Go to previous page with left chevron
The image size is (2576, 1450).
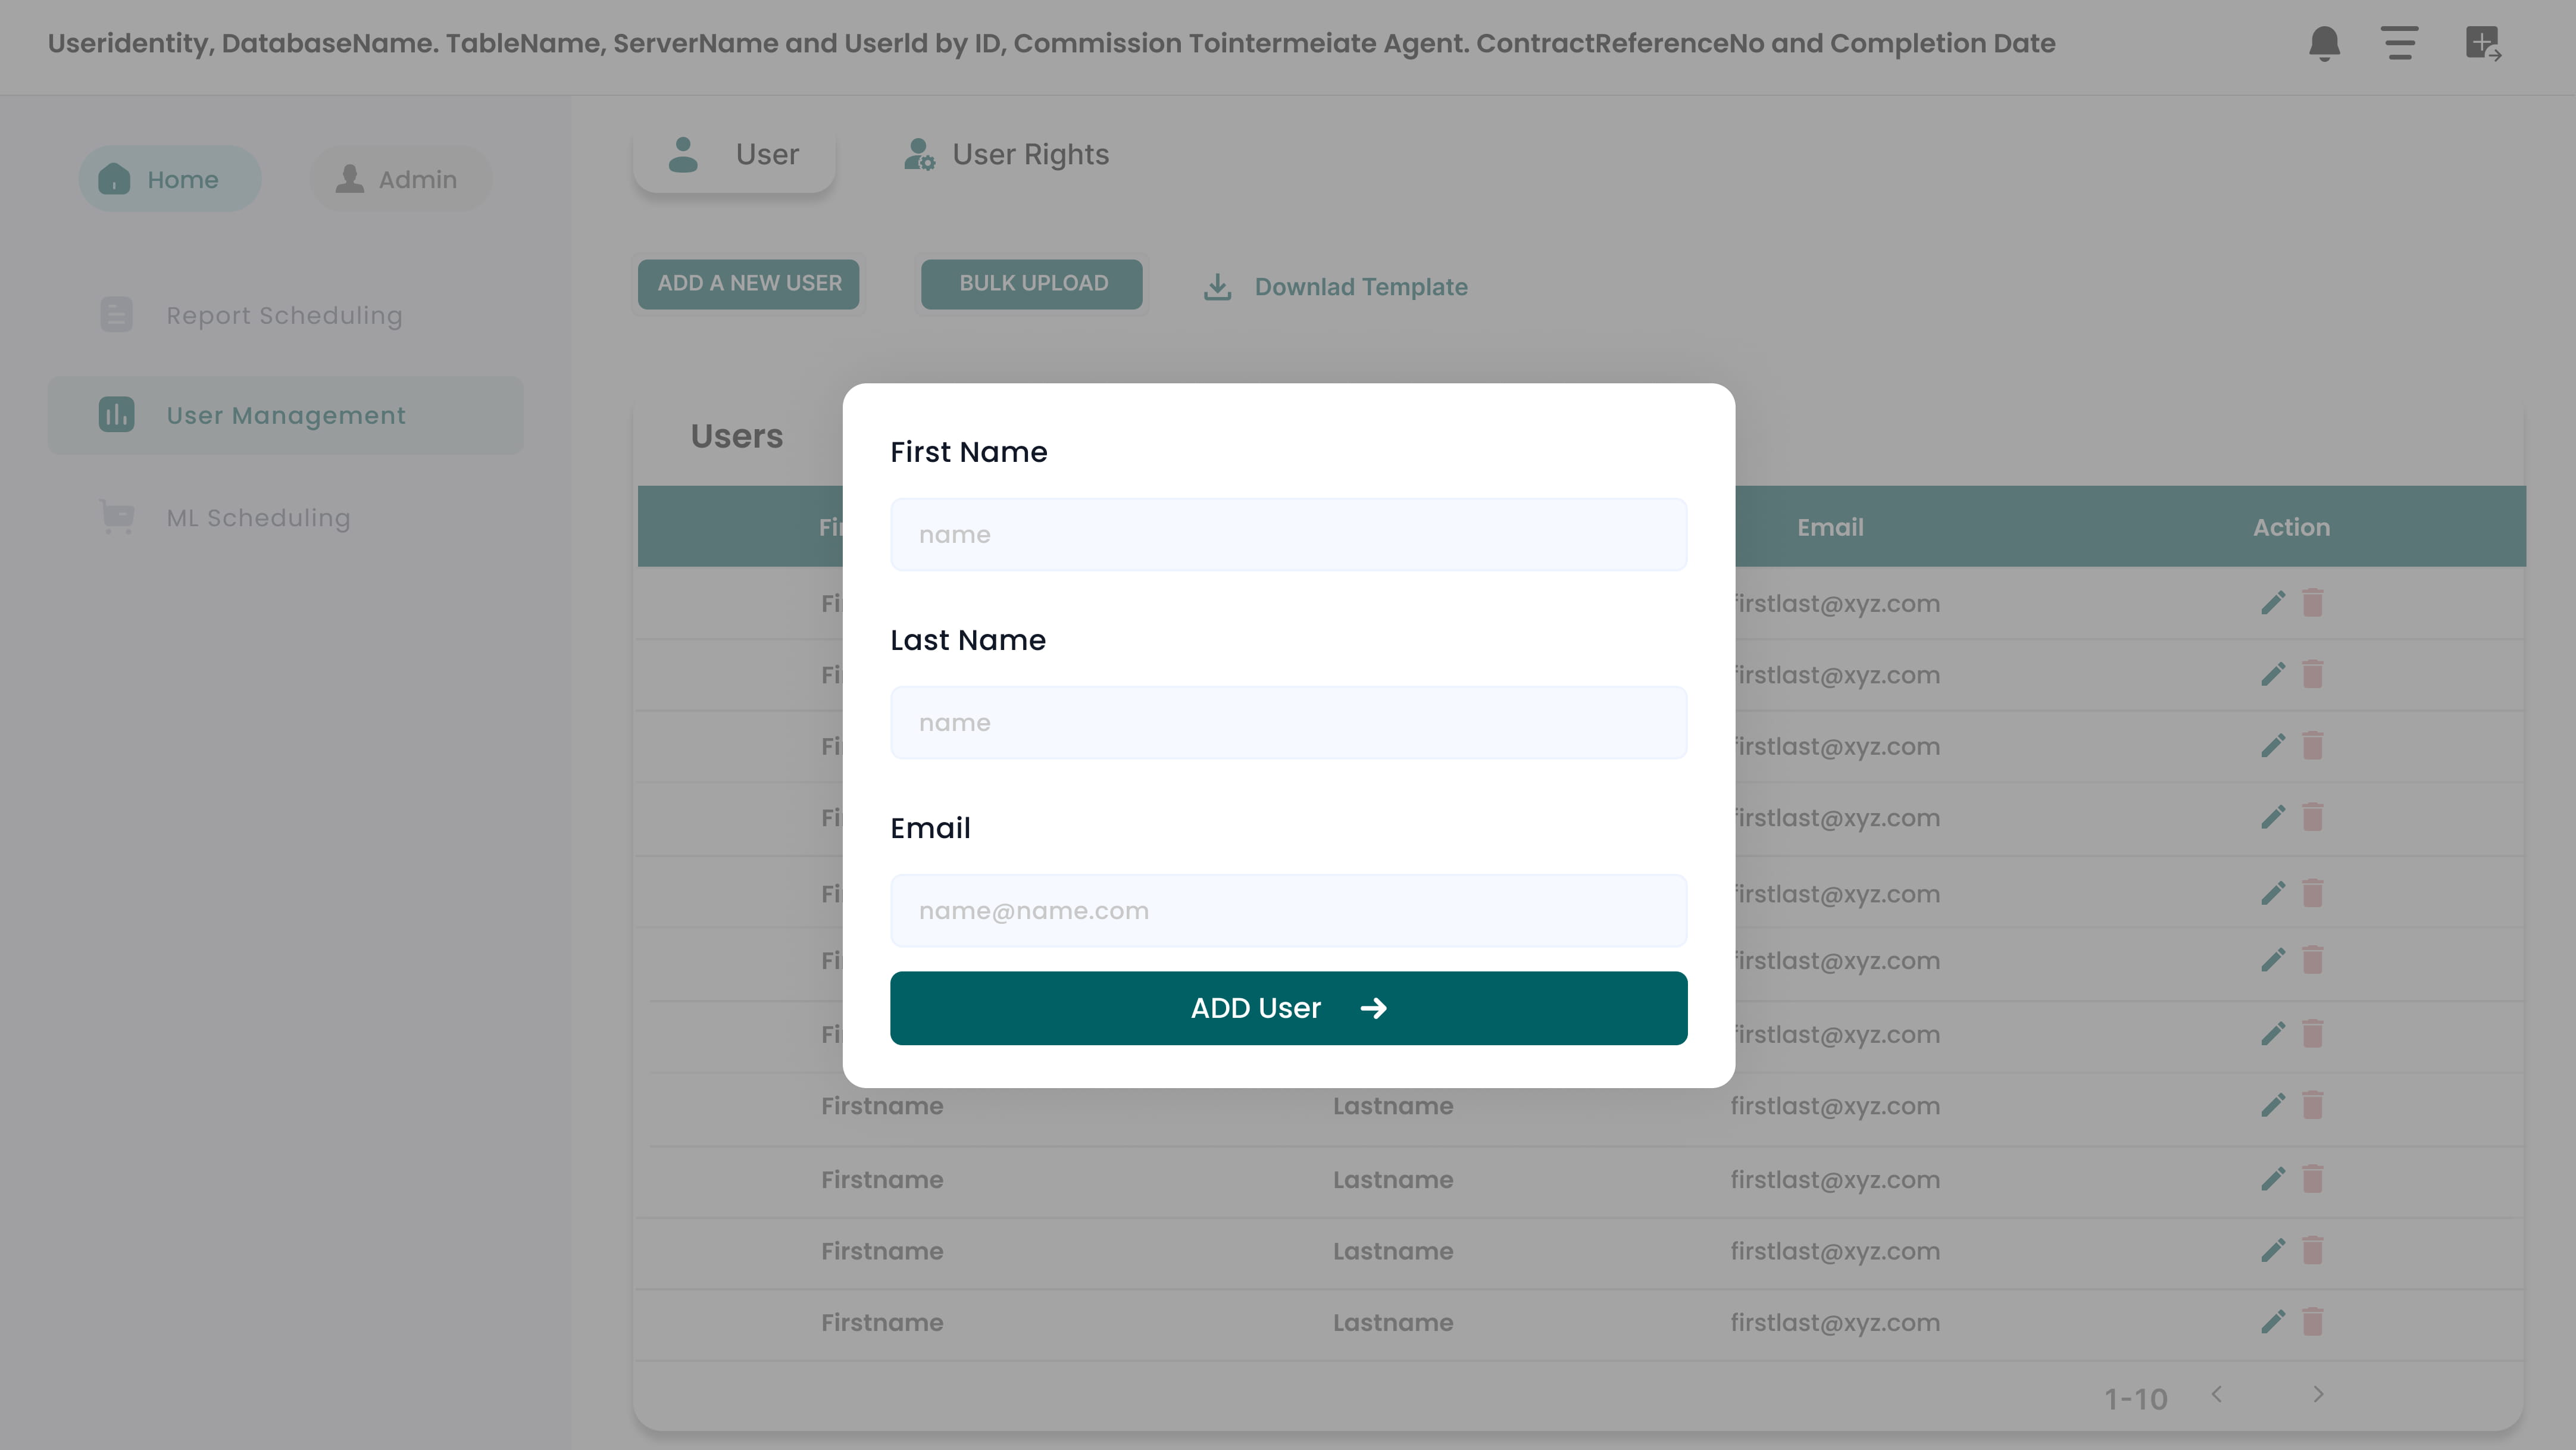2216,1394
